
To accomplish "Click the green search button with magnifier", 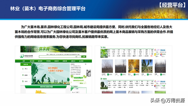I will pos(83,57).
